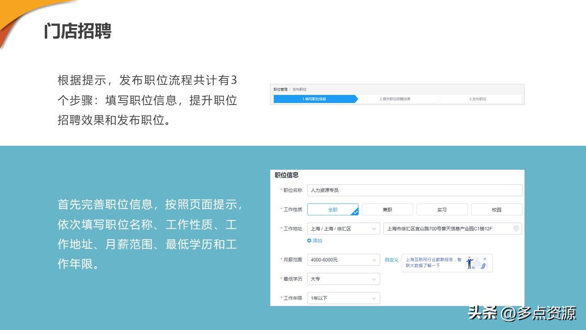Image resolution: width=586 pixels, height=330 pixels.
Task: Click the chevron in 工作地址 region selector
Action: pos(374,229)
